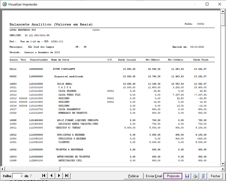Screen dimensions: 226x181
Task: Go to the first page
Action: coord(44,176)
